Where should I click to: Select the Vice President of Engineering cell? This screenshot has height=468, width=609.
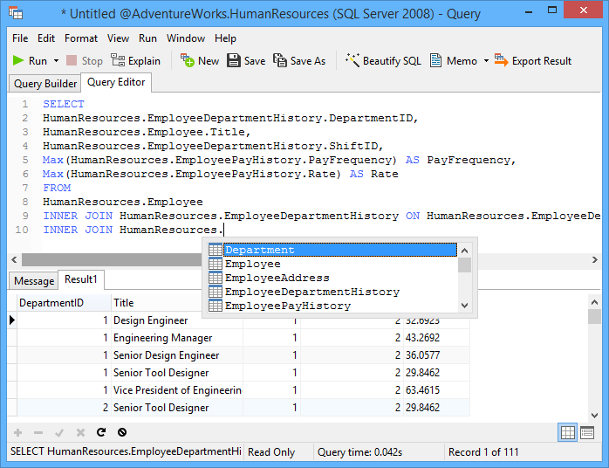point(177,390)
